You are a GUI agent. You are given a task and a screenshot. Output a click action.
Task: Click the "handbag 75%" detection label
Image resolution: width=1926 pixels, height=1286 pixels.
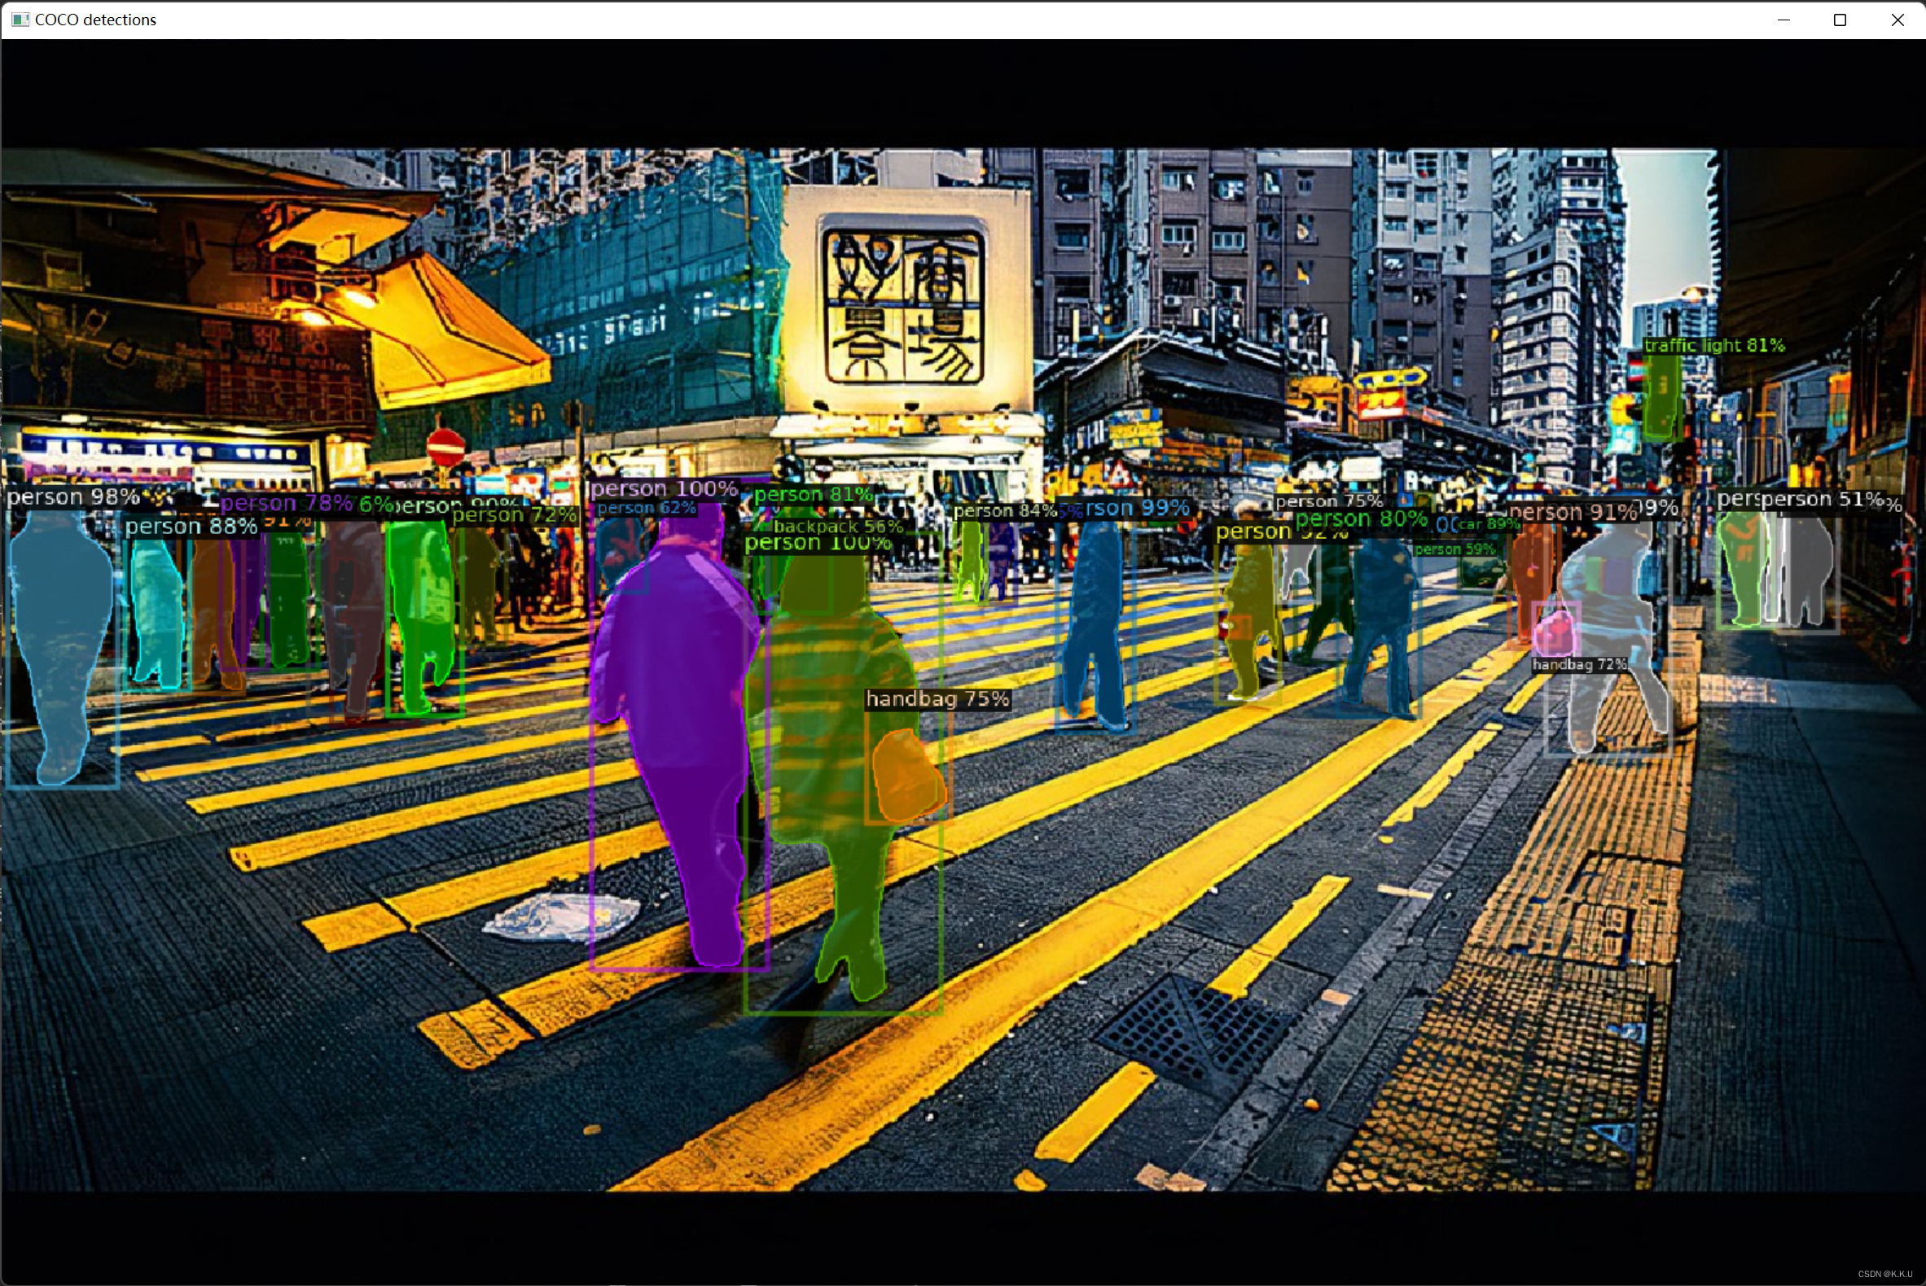point(937,699)
